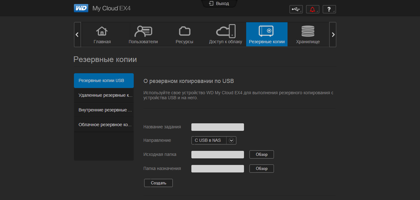Click the Название задания input field
The width and height of the screenshot is (420, 200).
217,127
